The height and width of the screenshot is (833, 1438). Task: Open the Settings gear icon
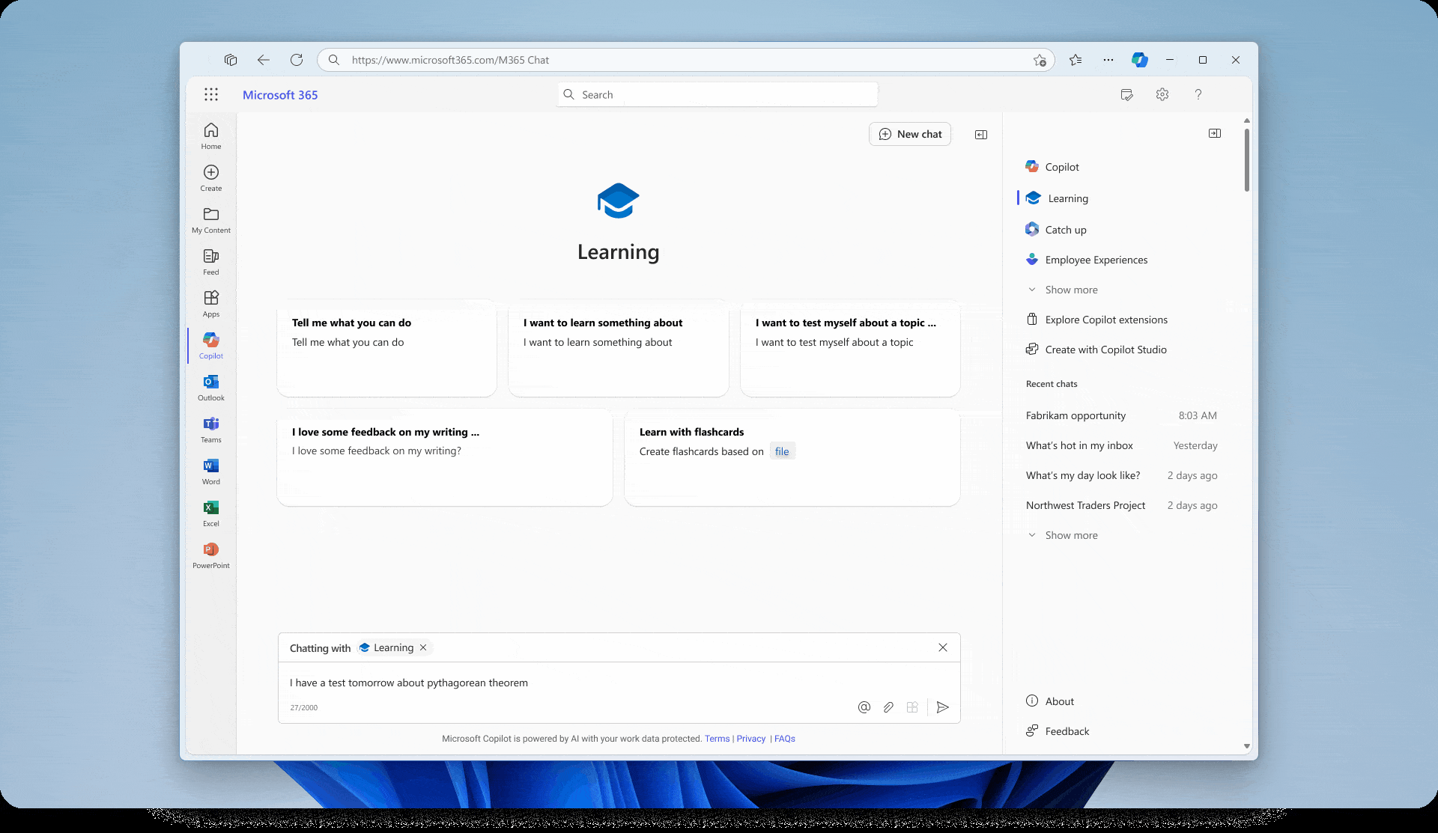[x=1162, y=94]
